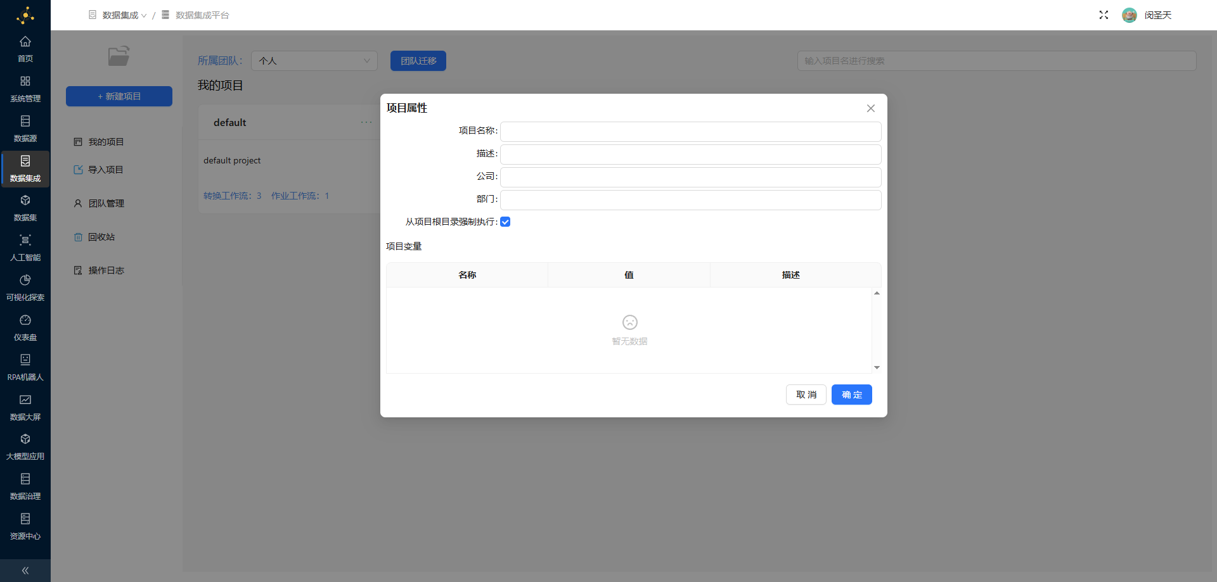Viewport: 1217px width, 582px height.
Task: Open the Data Source (数据源) sidebar icon
Action: pyautogui.click(x=25, y=122)
